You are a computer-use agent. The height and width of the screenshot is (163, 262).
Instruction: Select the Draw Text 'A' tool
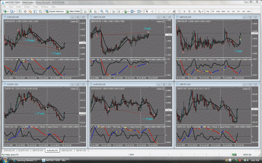184,11
